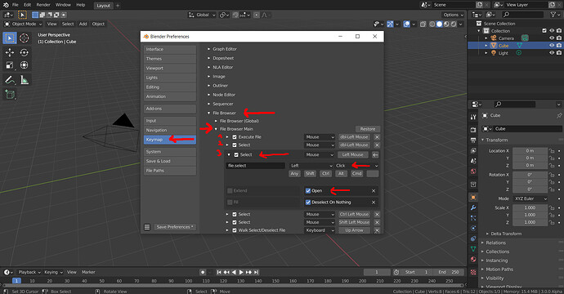The width and height of the screenshot is (564, 294).
Task: Open the XYZ Euler rotation mode dropdown
Action: [530, 198]
